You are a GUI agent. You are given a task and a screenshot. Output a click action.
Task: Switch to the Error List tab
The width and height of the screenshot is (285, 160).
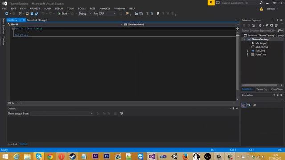(x=12, y=144)
